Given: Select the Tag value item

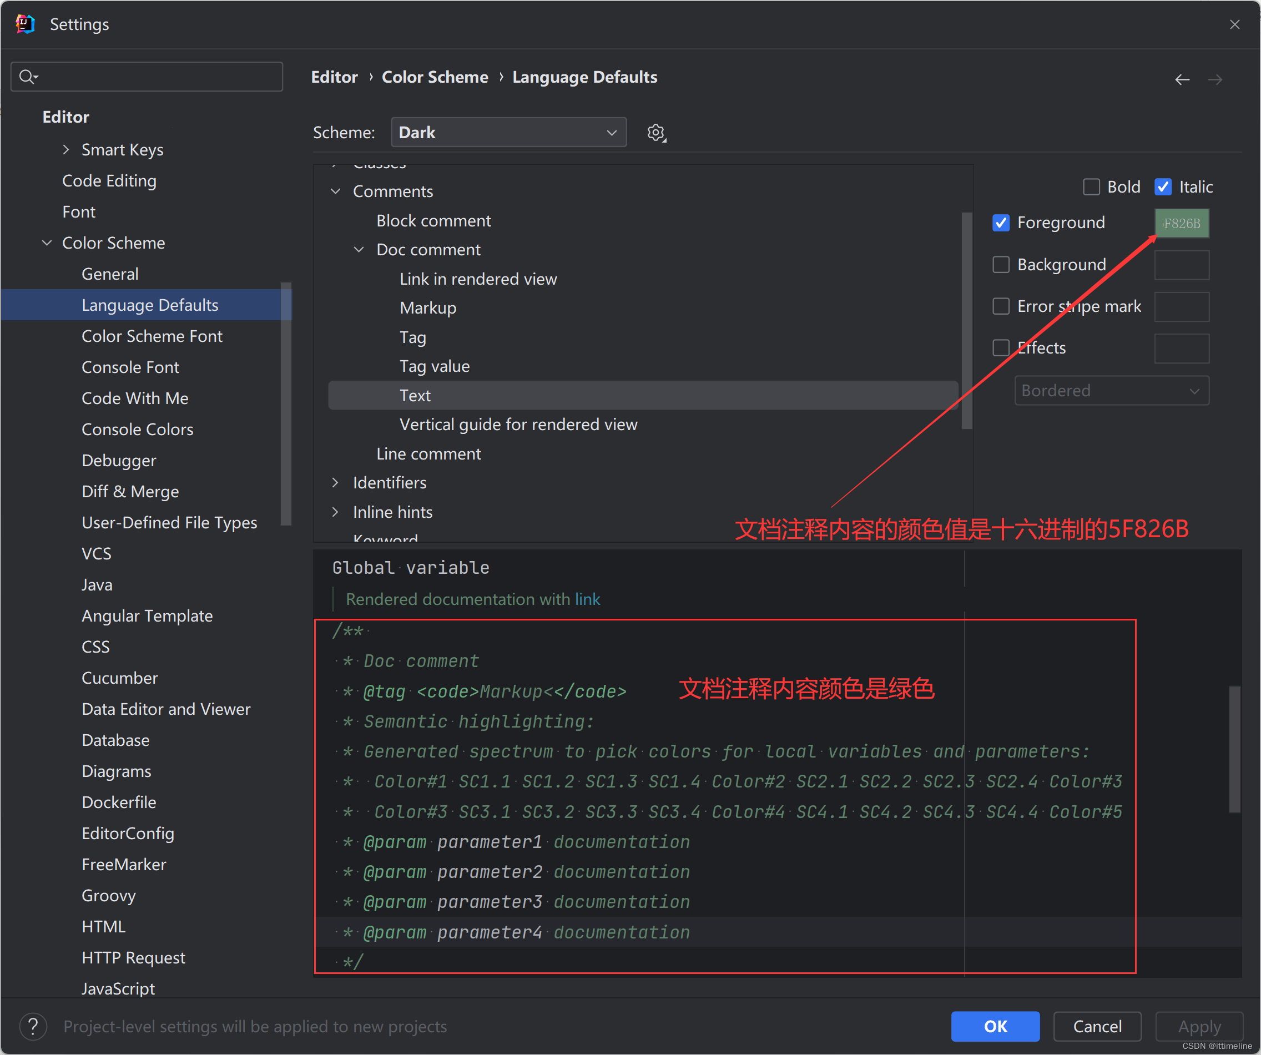Looking at the screenshot, I should coord(435,366).
